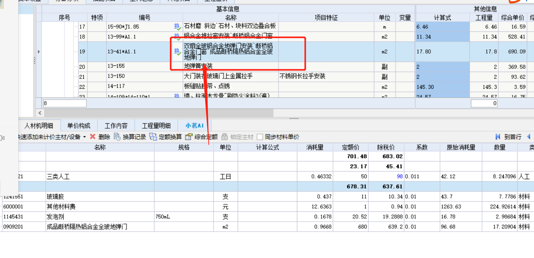
Task: Select code cell 14-117
Action: (x=144, y=87)
